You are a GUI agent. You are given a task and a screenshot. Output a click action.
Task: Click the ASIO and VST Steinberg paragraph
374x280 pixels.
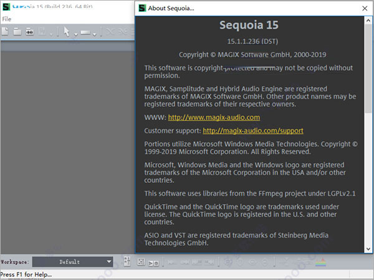[x=236, y=239]
